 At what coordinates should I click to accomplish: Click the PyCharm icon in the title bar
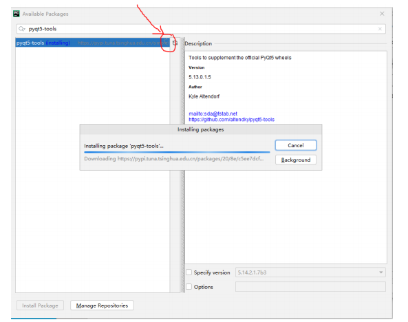[x=17, y=14]
